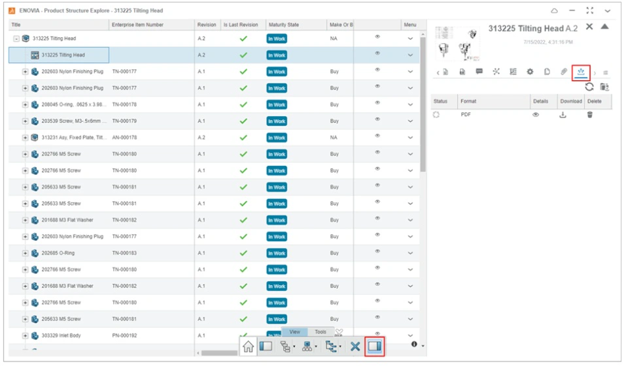
Task: Open the comments speech bubble icon in side panel
Action: pos(479,72)
